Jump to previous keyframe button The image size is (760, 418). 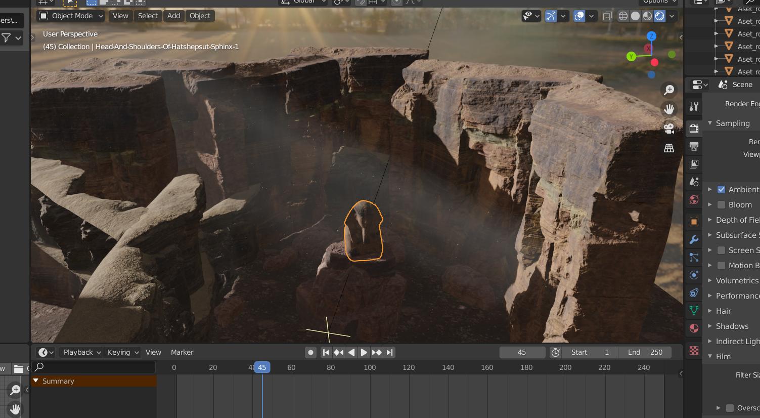[339, 352]
